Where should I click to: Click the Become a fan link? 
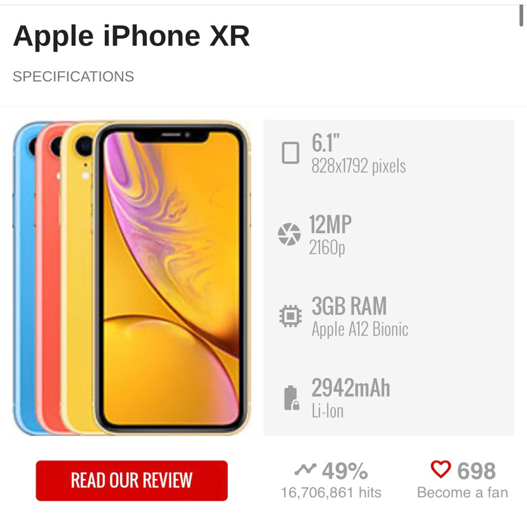click(462, 493)
